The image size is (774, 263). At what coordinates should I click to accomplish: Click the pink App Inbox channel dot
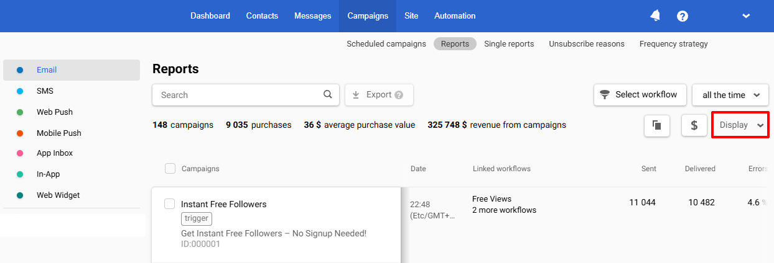20,153
